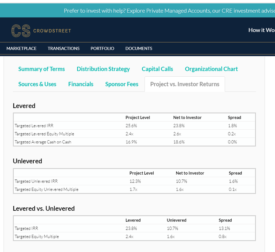Click the Private Managed Accounts banner message
Screen dimensions: 275x252
(169, 11)
